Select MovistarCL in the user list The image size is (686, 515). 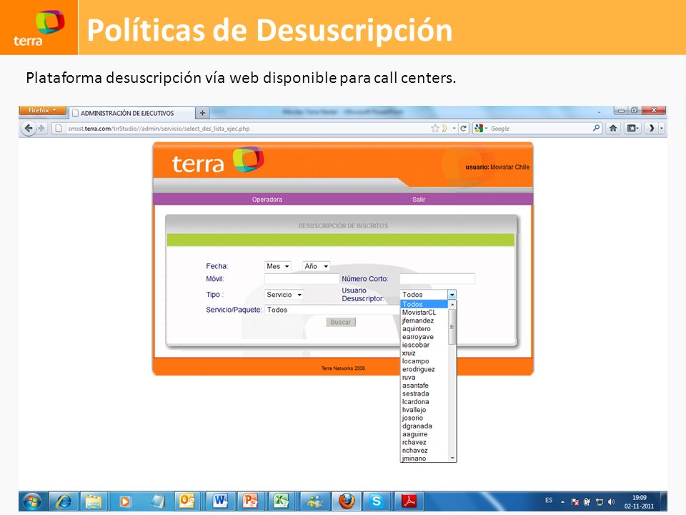[x=424, y=313]
